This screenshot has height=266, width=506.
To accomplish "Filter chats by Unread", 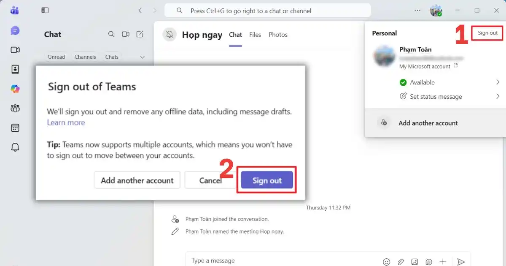I will click(x=57, y=57).
